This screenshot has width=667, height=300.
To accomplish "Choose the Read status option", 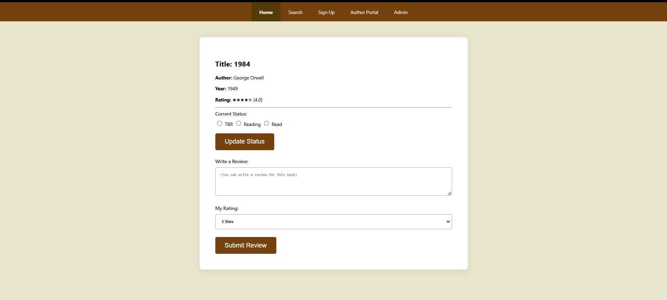I will (x=267, y=124).
